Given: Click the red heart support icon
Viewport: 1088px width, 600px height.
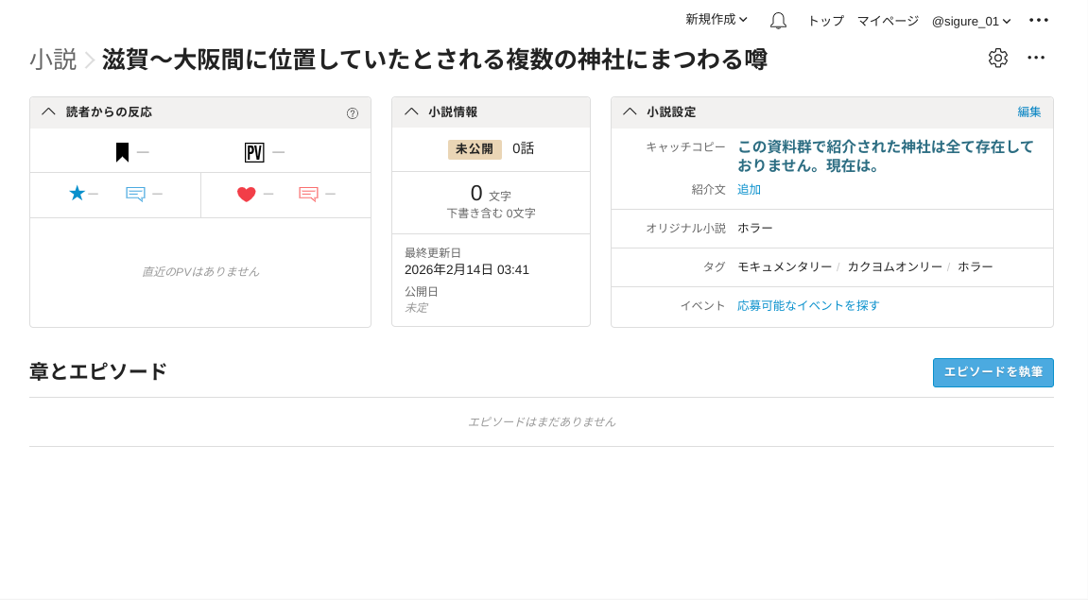Looking at the screenshot, I should click(x=246, y=194).
